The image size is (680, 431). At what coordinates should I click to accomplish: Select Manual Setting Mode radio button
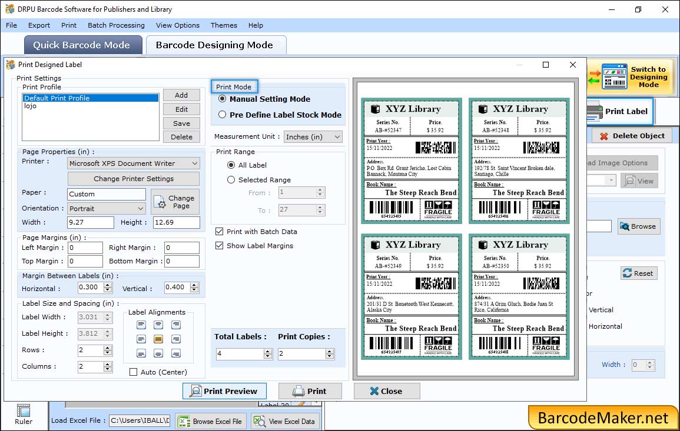coord(223,99)
